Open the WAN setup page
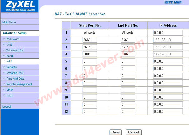The image size is (189, 135). click(10, 56)
